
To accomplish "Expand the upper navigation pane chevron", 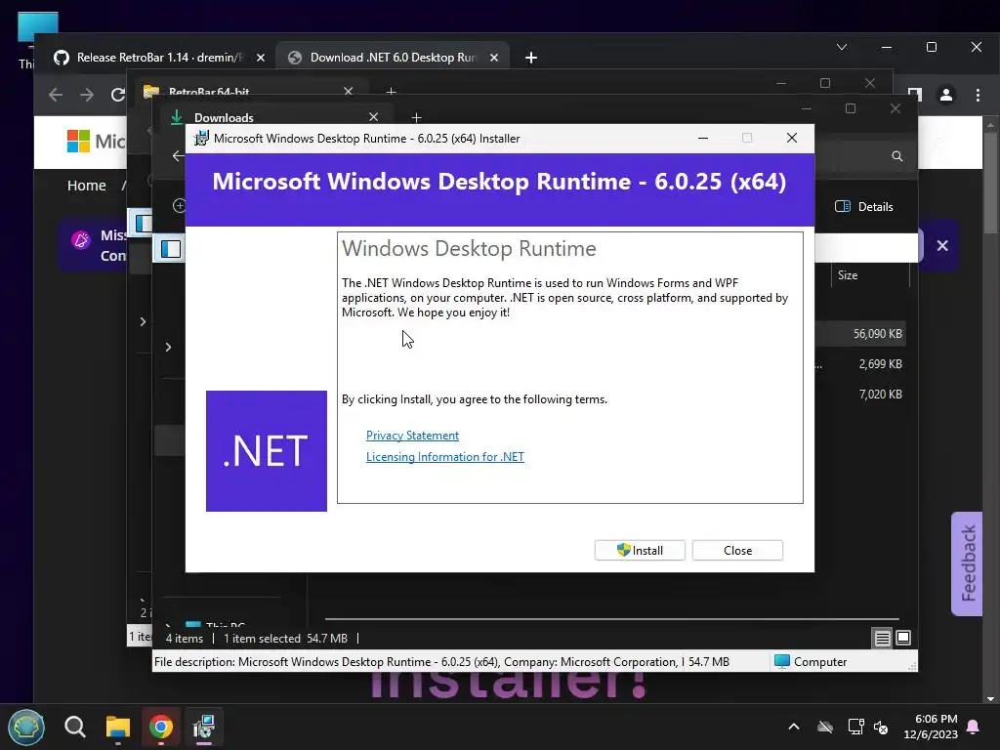I will [x=143, y=321].
